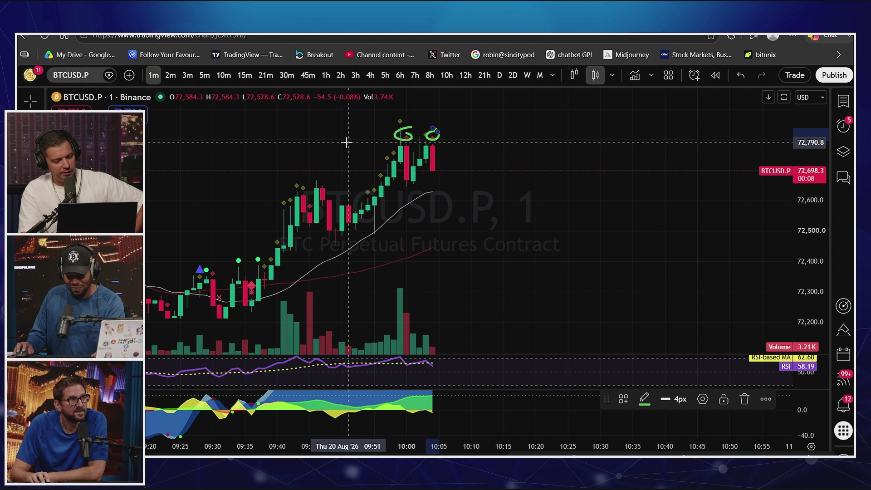Open the news feed icon with 99+ badge
This screenshot has width=871, height=490.
tap(843, 379)
